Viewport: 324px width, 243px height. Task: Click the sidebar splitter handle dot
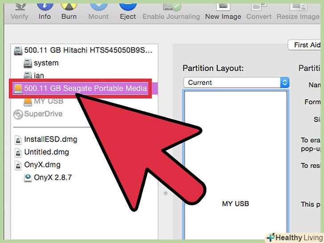pyautogui.click(x=166, y=193)
